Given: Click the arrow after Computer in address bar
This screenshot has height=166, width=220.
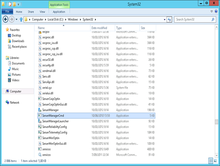Looking at the screenshot, I should 45,19.
